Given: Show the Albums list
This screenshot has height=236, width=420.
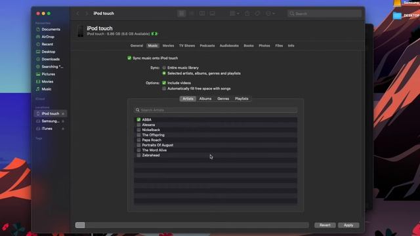Looking at the screenshot, I should (205, 99).
